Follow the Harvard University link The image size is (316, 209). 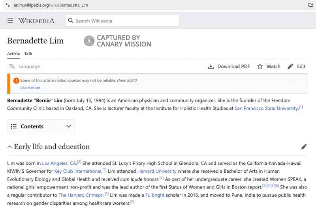click(157, 171)
